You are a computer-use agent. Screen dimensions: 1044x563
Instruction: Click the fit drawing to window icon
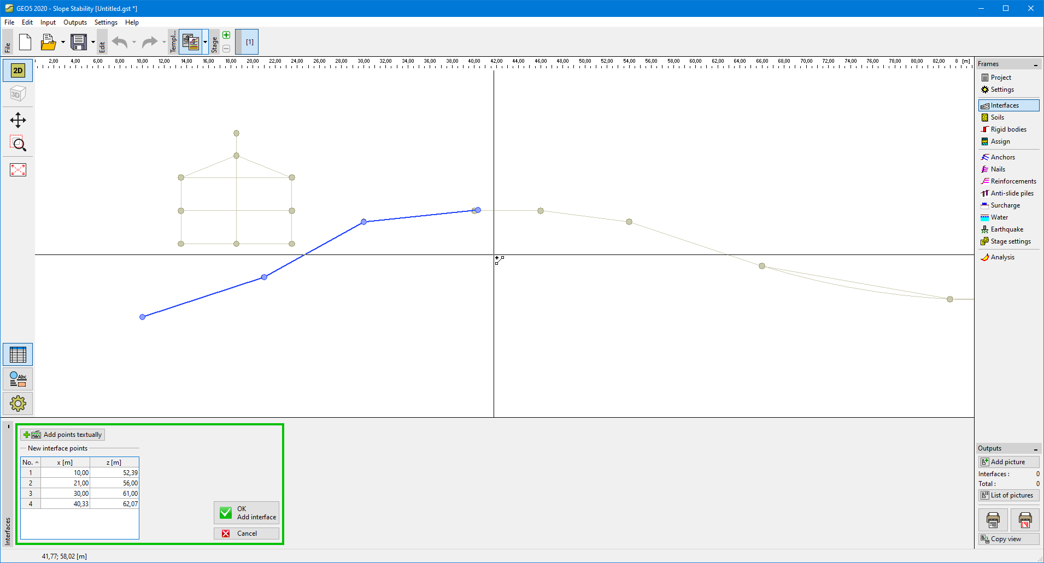(x=17, y=170)
